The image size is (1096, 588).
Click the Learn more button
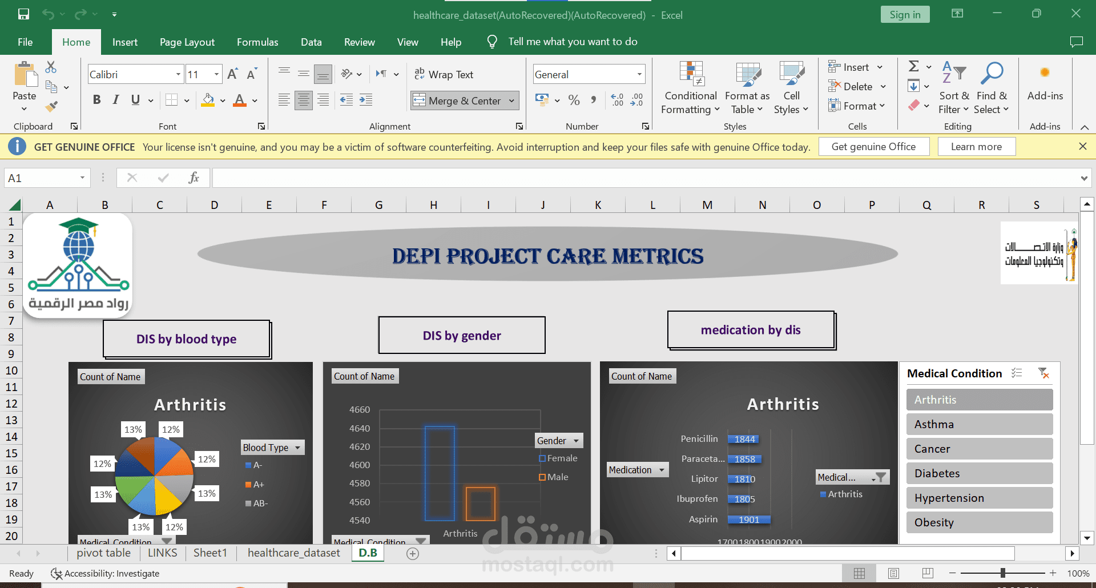tap(976, 147)
